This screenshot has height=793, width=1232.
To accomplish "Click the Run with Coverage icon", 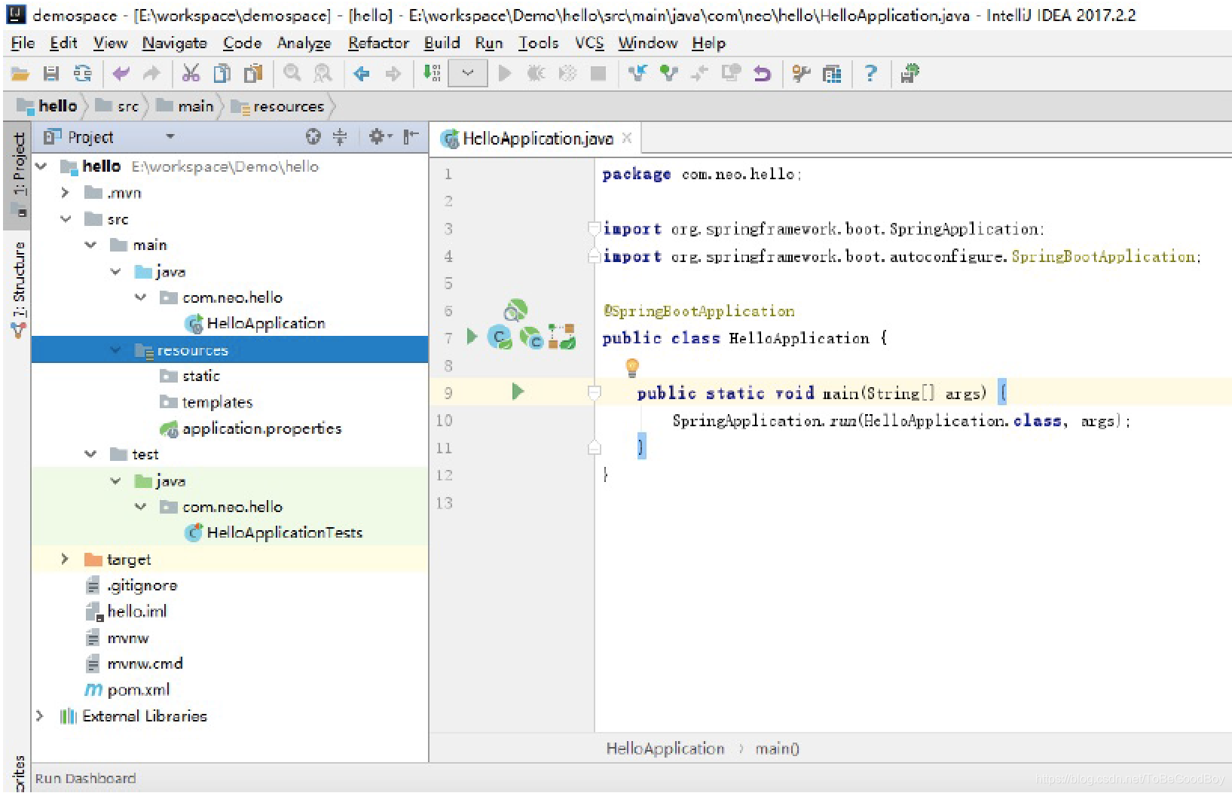I will click(x=567, y=74).
